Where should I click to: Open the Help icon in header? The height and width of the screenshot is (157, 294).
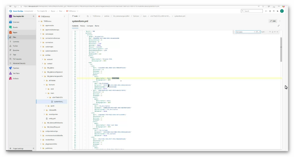274,11
